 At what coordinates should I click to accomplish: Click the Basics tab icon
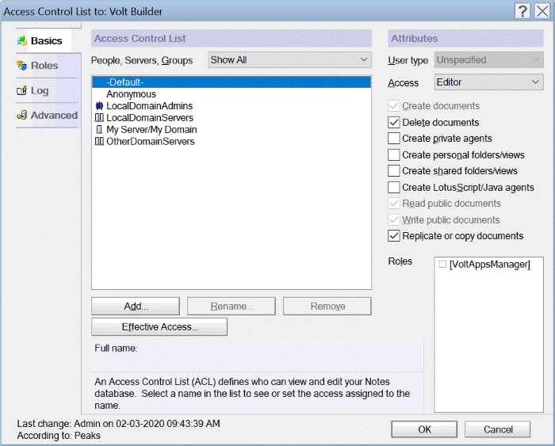(x=22, y=40)
